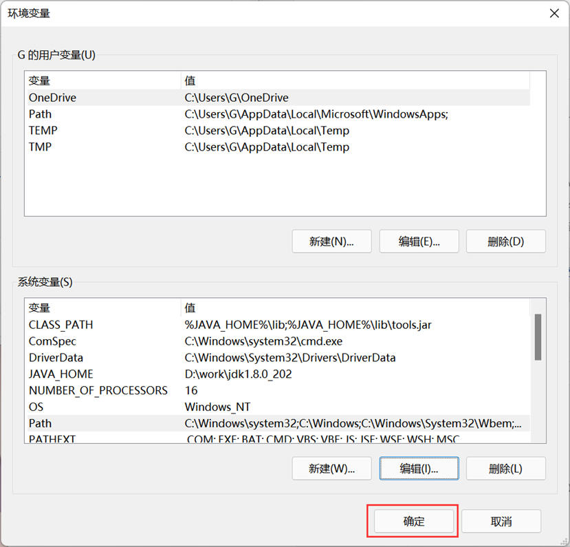Click 编辑(E)... for user variables

click(419, 241)
